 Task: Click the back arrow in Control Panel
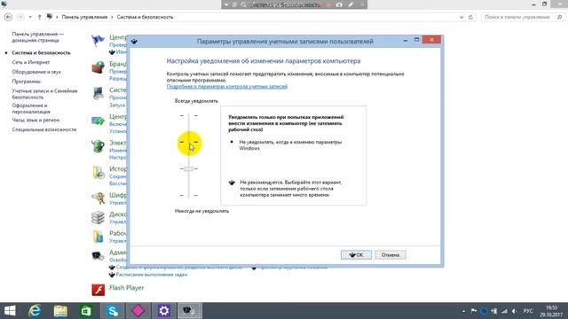click(8, 17)
